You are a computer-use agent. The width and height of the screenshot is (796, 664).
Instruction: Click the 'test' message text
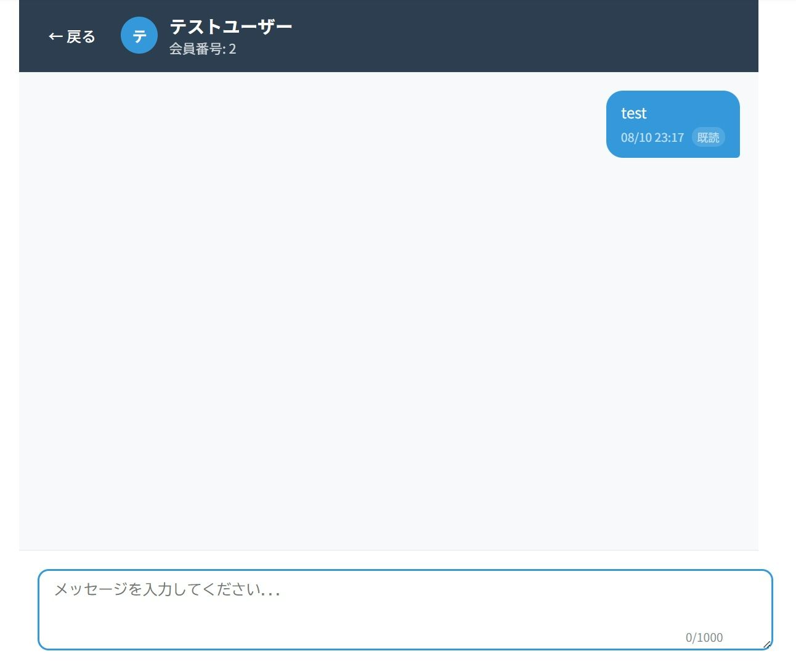pyautogui.click(x=633, y=113)
